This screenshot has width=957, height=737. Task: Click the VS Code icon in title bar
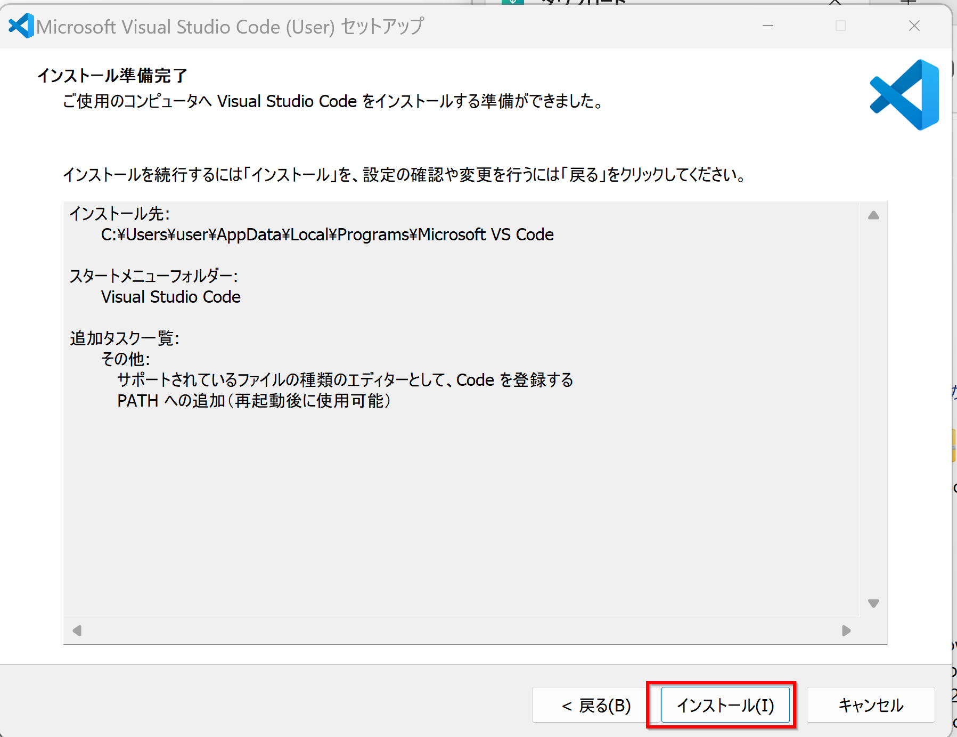pos(21,26)
